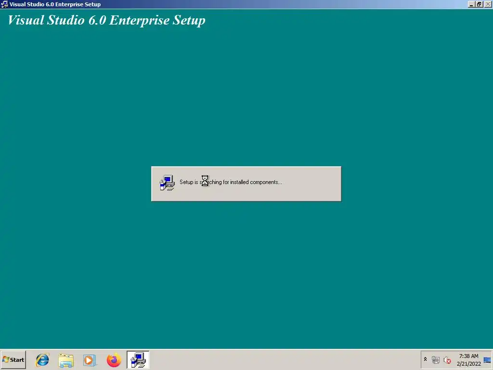Click the Show Desktop monitor icon in tray
Viewport: 493px width, 370px height.
click(x=487, y=360)
